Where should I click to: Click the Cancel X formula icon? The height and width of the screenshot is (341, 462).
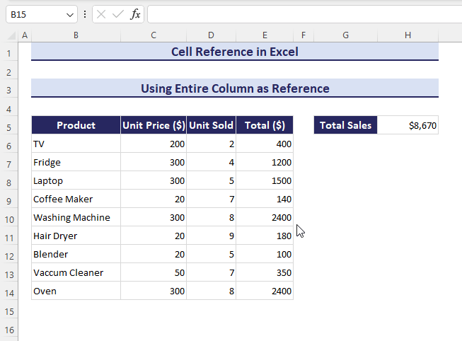click(x=101, y=14)
